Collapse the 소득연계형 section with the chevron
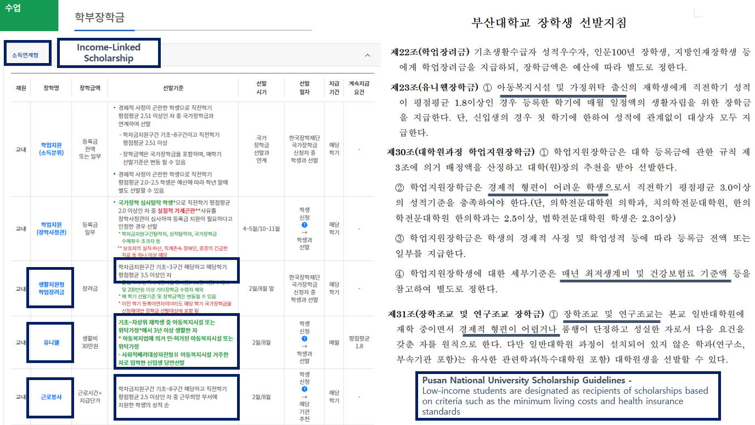755x425 pixels. (367, 55)
